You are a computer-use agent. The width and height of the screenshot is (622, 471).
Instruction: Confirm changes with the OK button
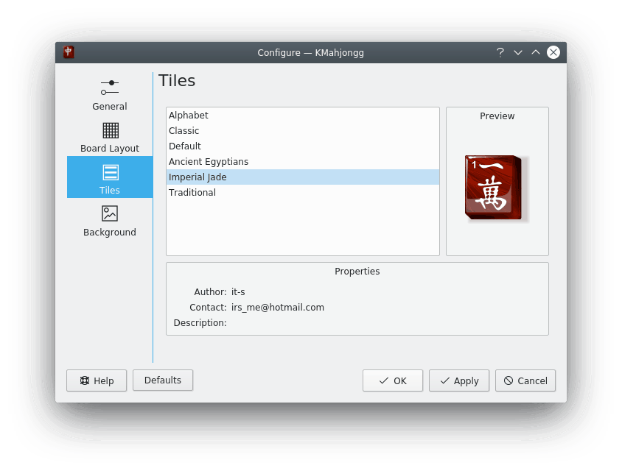pyautogui.click(x=393, y=380)
